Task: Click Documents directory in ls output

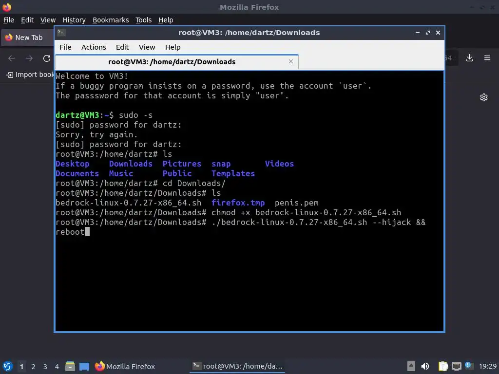Action: [77, 174]
